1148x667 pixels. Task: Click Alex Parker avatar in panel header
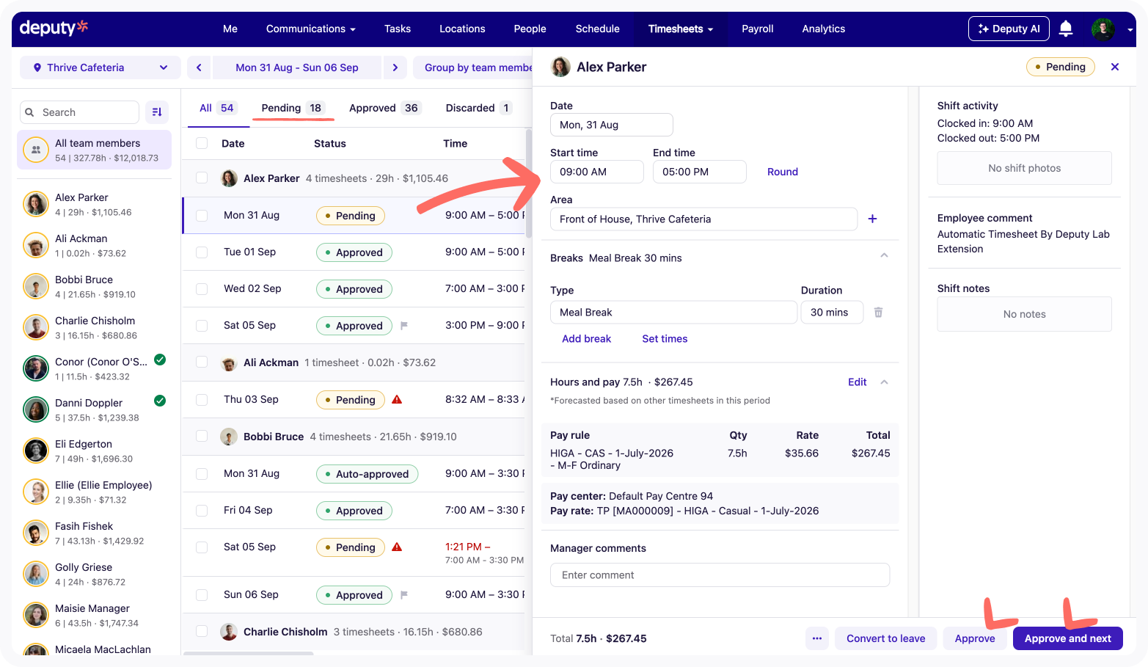tap(560, 67)
